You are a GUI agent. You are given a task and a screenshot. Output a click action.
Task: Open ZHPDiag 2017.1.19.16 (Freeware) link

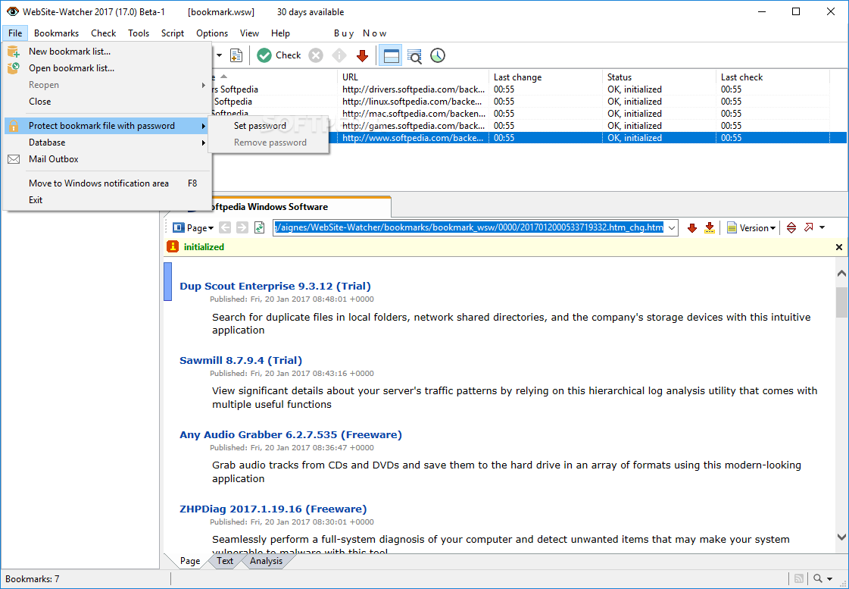[x=273, y=509]
